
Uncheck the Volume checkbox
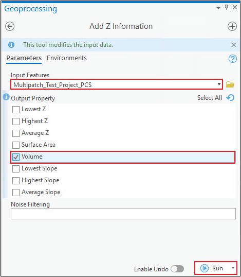[16, 157]
